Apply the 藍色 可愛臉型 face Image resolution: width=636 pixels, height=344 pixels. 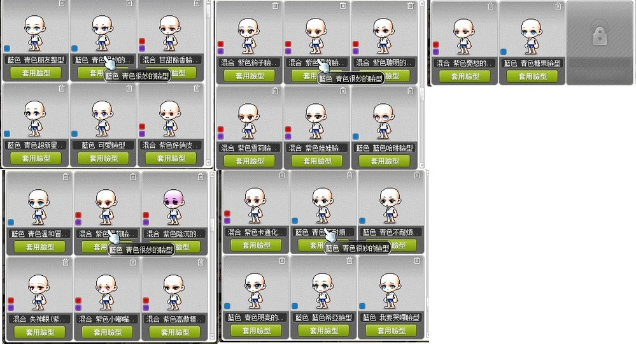pos(103,158)
